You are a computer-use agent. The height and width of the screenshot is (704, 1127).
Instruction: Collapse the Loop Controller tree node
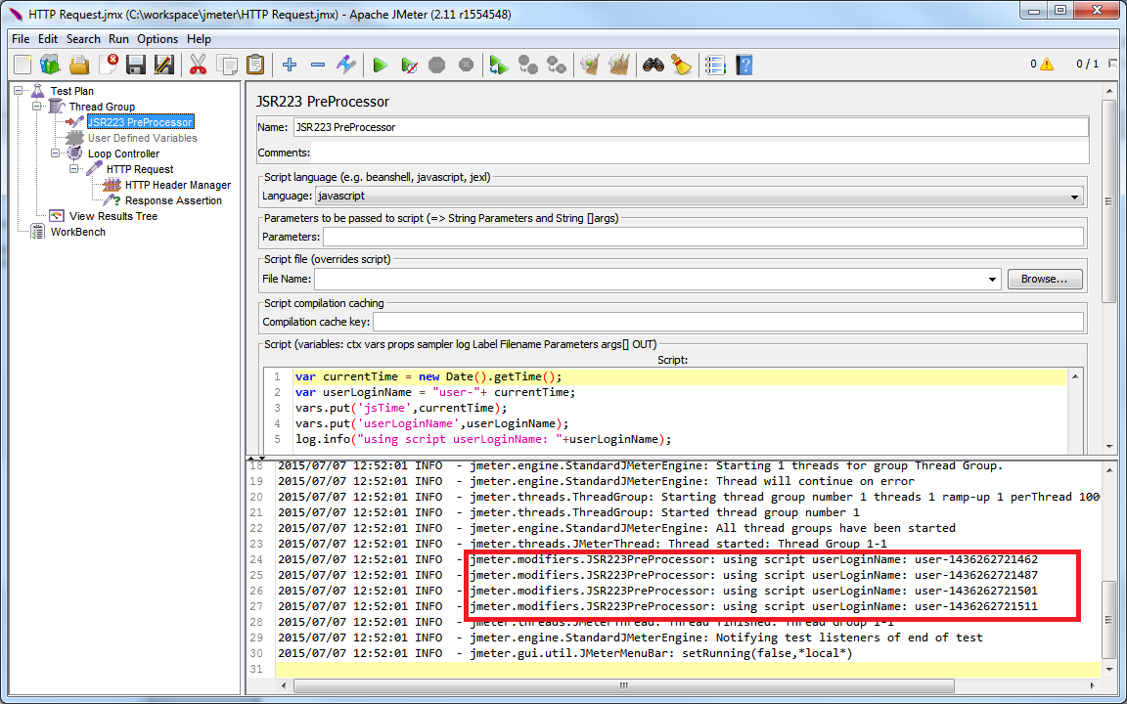[56, 154]
